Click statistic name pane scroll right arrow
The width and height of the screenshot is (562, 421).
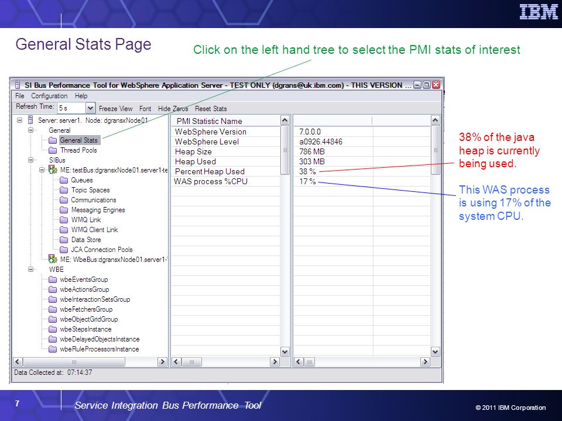coord(275,362)
